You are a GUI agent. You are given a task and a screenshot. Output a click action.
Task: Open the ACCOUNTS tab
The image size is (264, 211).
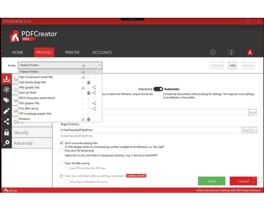102,52
